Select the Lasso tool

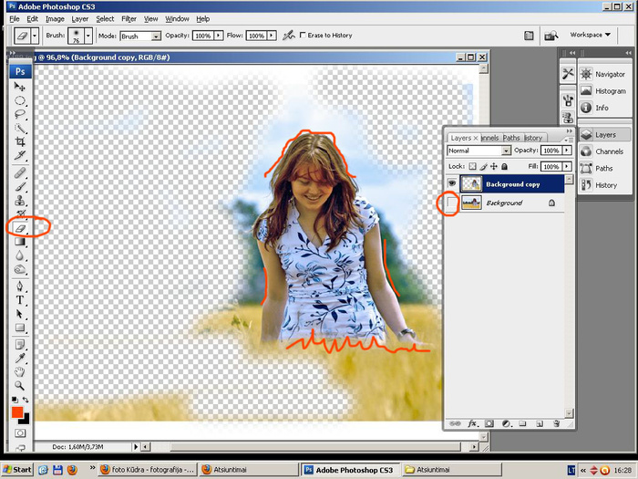20,115
